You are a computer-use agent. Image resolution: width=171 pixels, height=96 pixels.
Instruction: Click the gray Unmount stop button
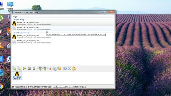click(29, 69)
